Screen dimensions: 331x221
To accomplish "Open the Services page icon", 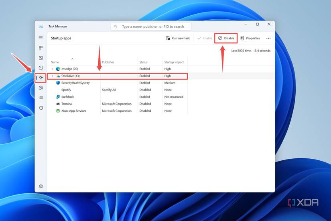I will [x=41, y=108].
